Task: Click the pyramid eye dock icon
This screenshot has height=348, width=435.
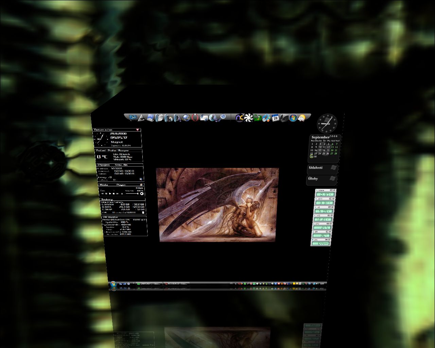Action: pyautogui.click(x=141, y=118)
